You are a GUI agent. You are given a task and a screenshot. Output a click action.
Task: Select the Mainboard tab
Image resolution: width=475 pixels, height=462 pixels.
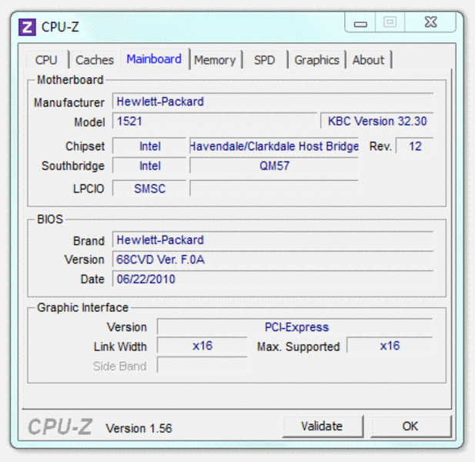point(154,59)
